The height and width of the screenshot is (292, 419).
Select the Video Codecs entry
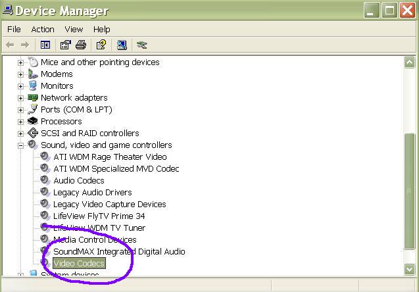point(79,263)
